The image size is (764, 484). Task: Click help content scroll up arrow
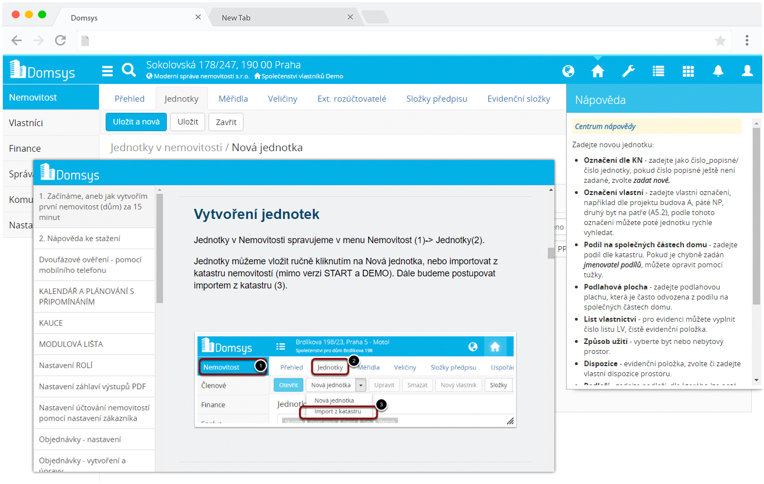pos(551,190)
